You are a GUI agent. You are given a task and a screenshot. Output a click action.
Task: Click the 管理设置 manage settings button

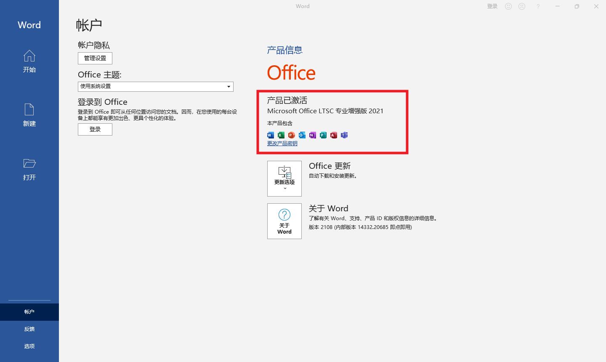click(x=95, y=58)
